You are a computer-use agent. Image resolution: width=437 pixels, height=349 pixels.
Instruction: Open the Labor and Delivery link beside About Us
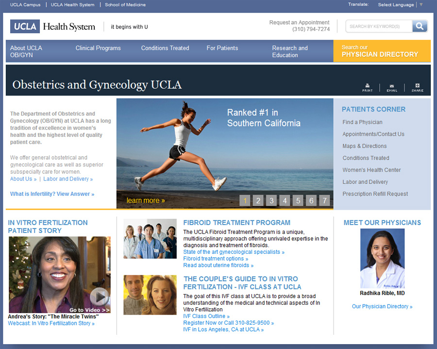[68, 179]
